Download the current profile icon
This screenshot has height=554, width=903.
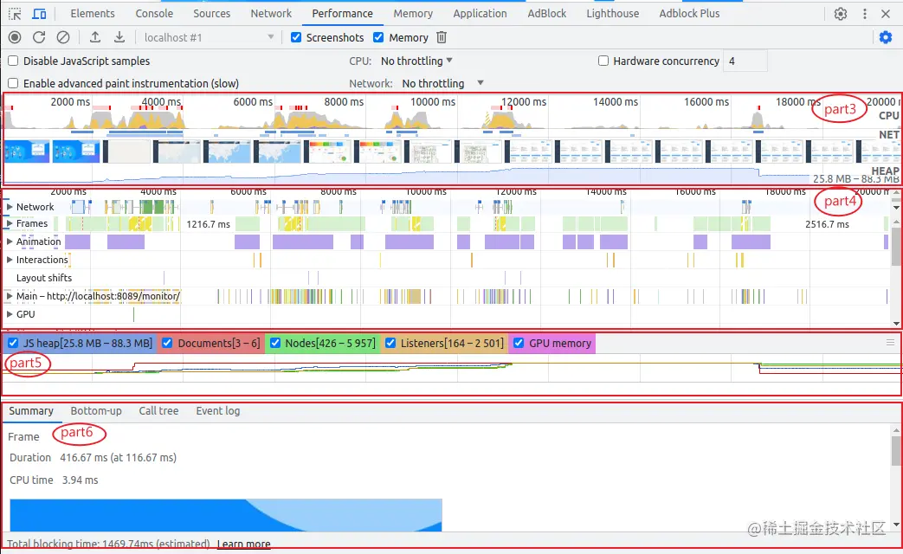click(x=119, y=37)
